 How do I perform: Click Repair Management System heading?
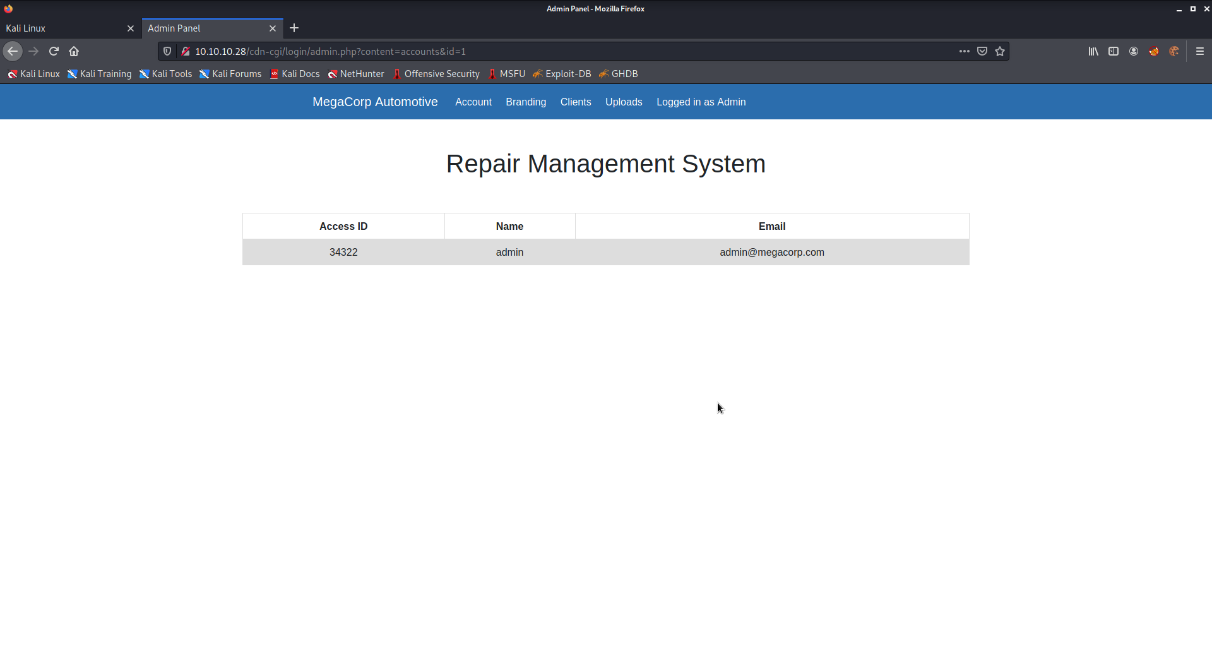tap(606, 164)
